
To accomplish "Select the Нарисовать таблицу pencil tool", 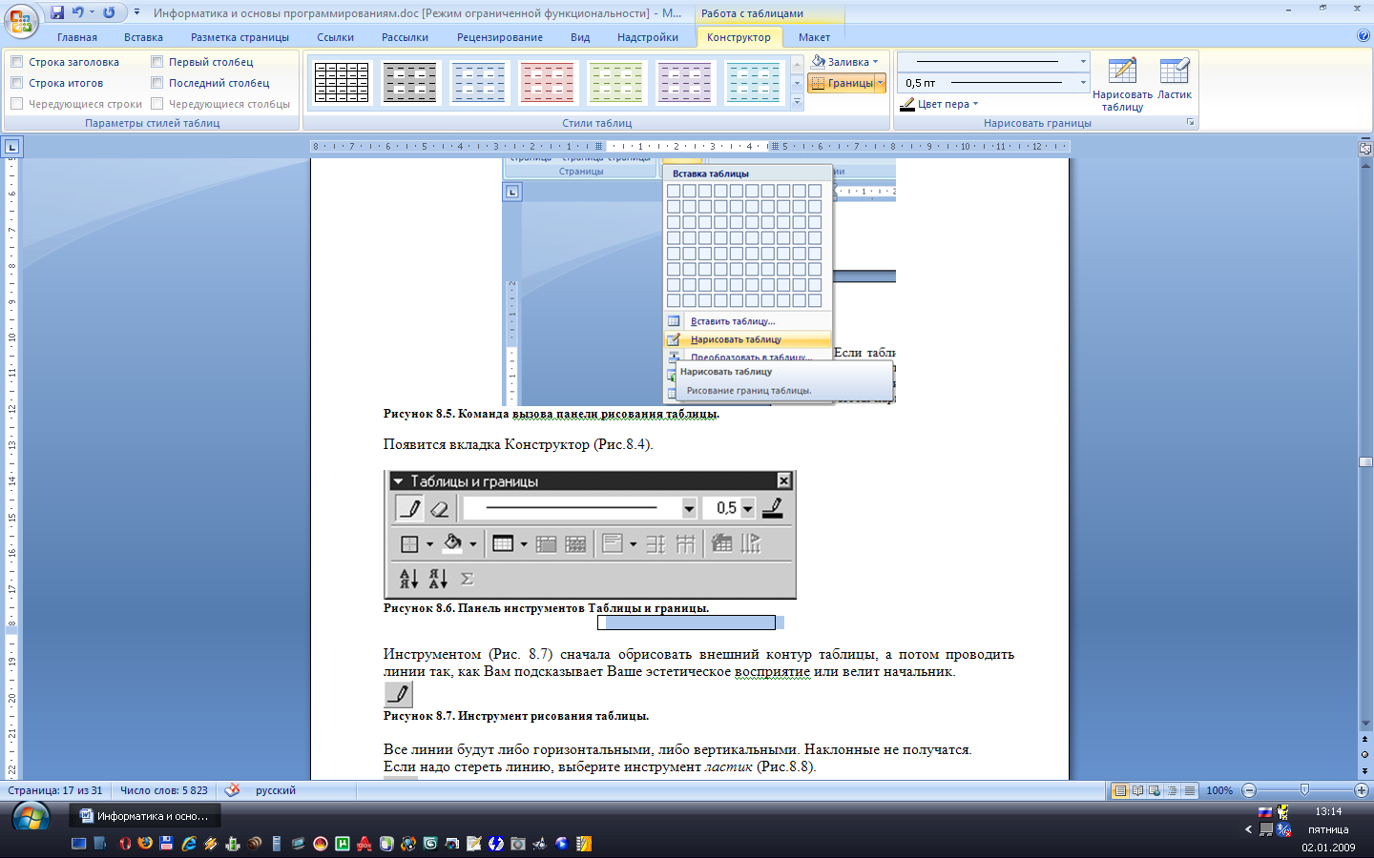I will coord(1122,84).
